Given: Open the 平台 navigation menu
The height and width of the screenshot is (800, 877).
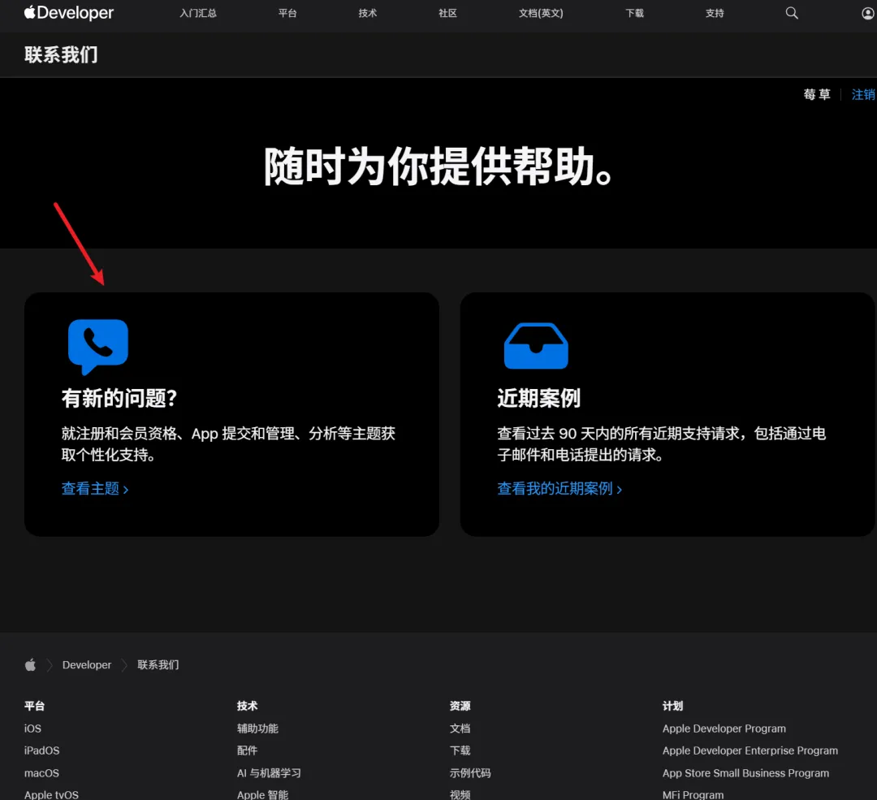Looking at the screenshot, I should point(287,13).
